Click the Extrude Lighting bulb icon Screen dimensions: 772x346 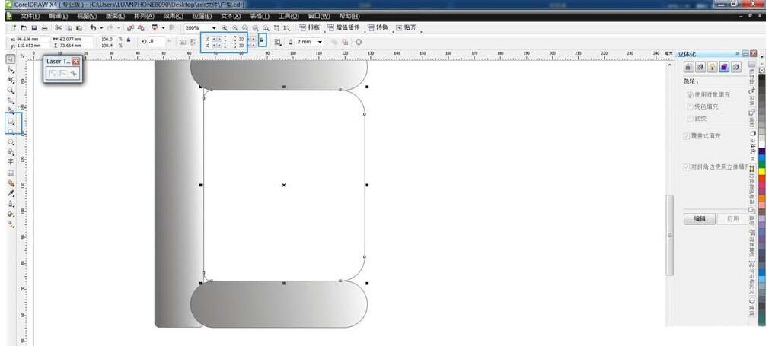point(712,67)
